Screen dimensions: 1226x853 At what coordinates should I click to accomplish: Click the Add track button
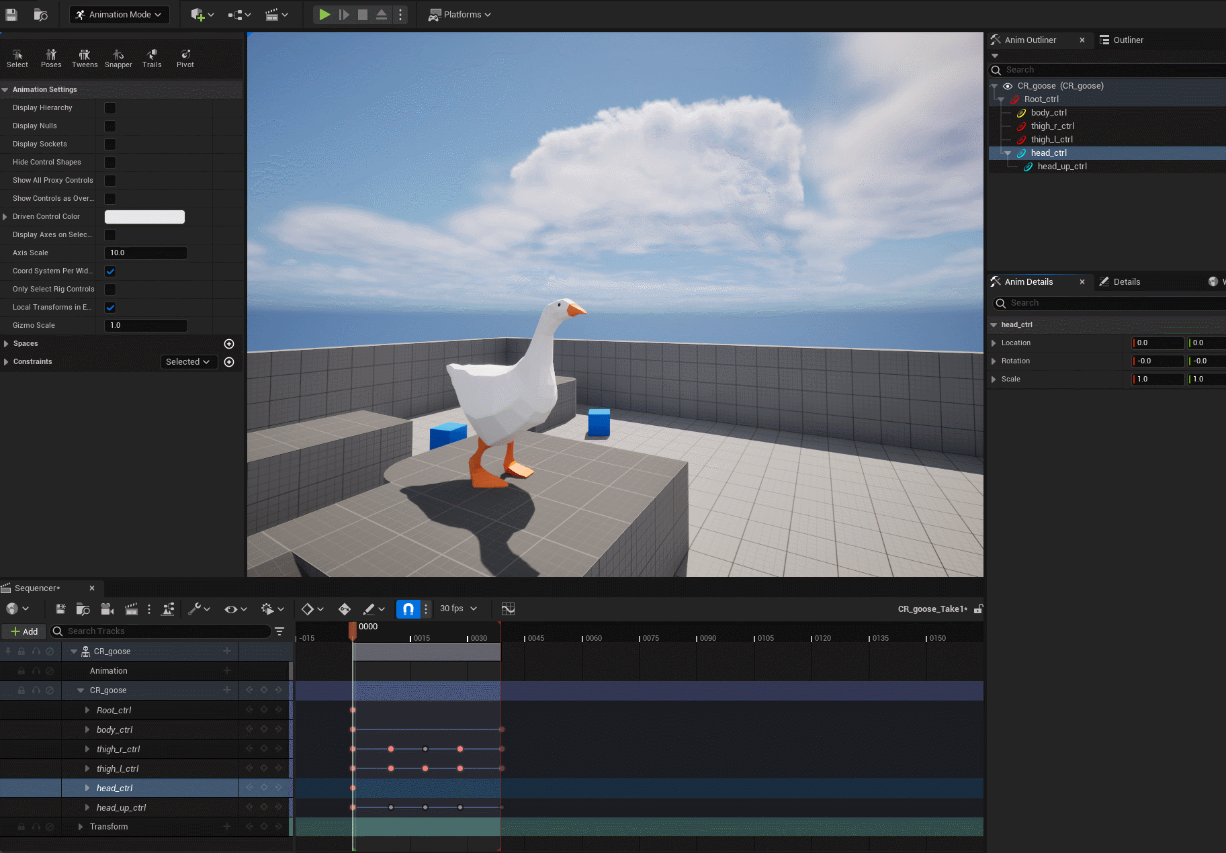click(x=24, y=631)
